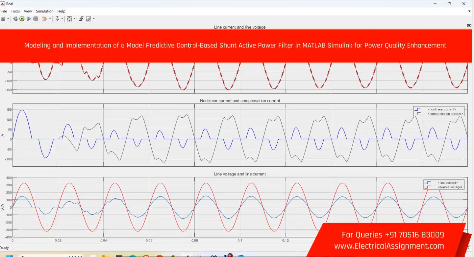This screenshot has height=257, width=474.
Task: Click the Step Back simulation button
Action: (x=15, y=19)
